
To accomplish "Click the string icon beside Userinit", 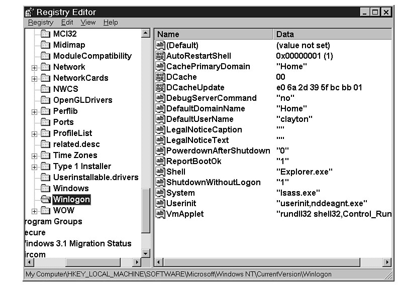I will click(160, 204).
